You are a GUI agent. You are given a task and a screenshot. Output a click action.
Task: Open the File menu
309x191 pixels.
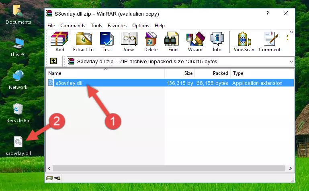(x=51, y=26)
